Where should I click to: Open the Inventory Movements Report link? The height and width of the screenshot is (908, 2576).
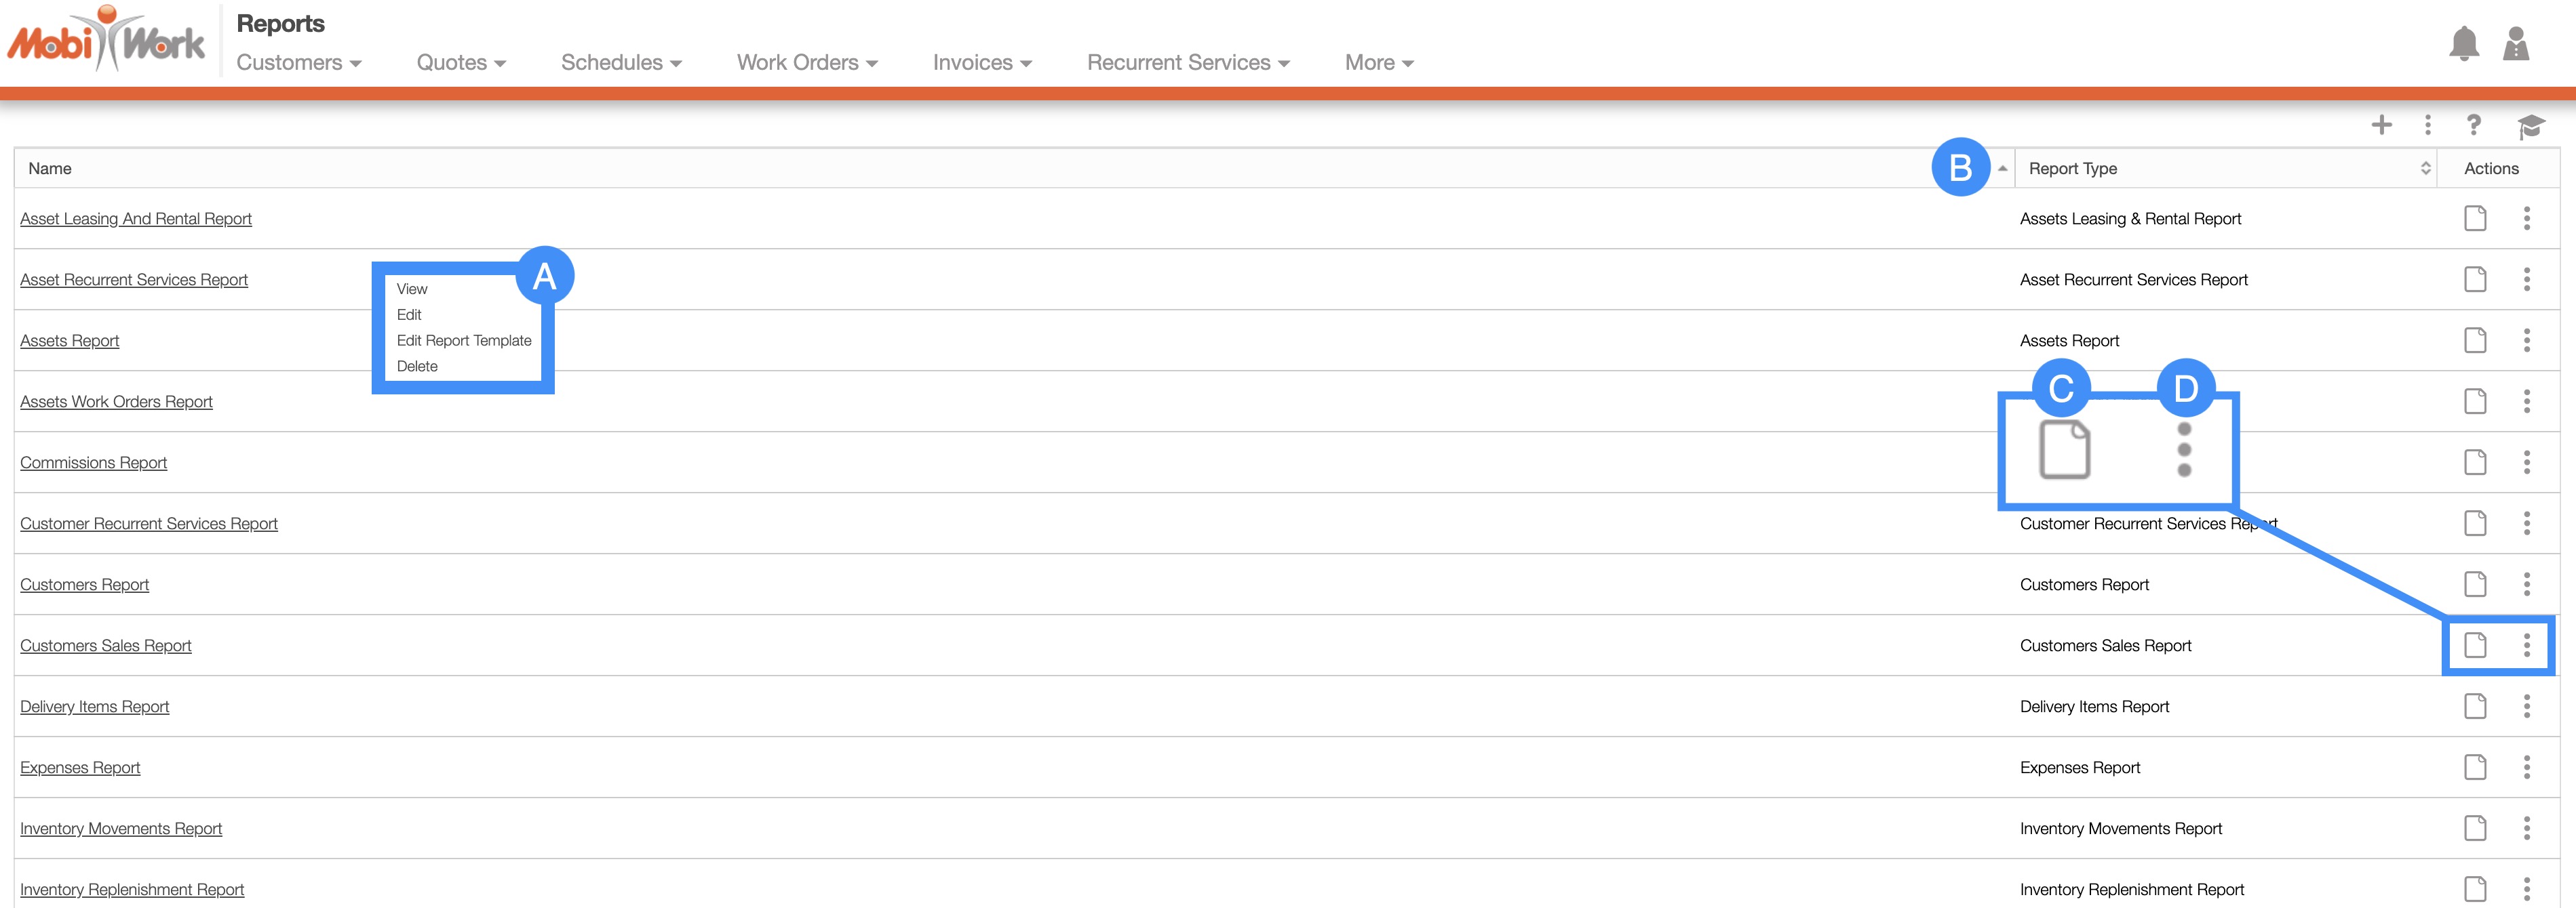121,828
